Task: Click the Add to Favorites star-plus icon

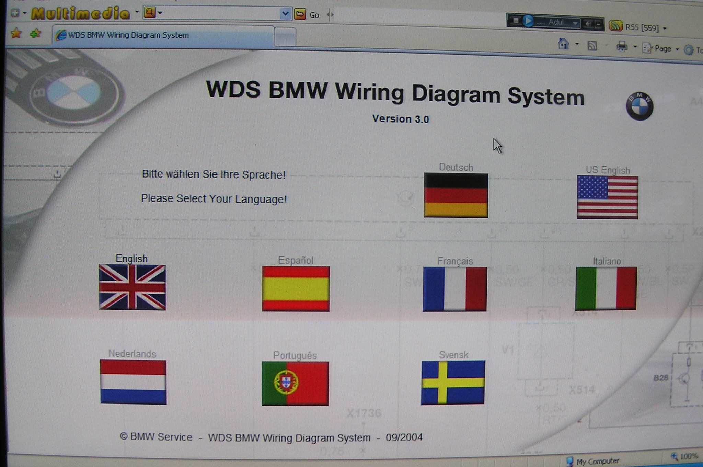Action: coord(35,34)
